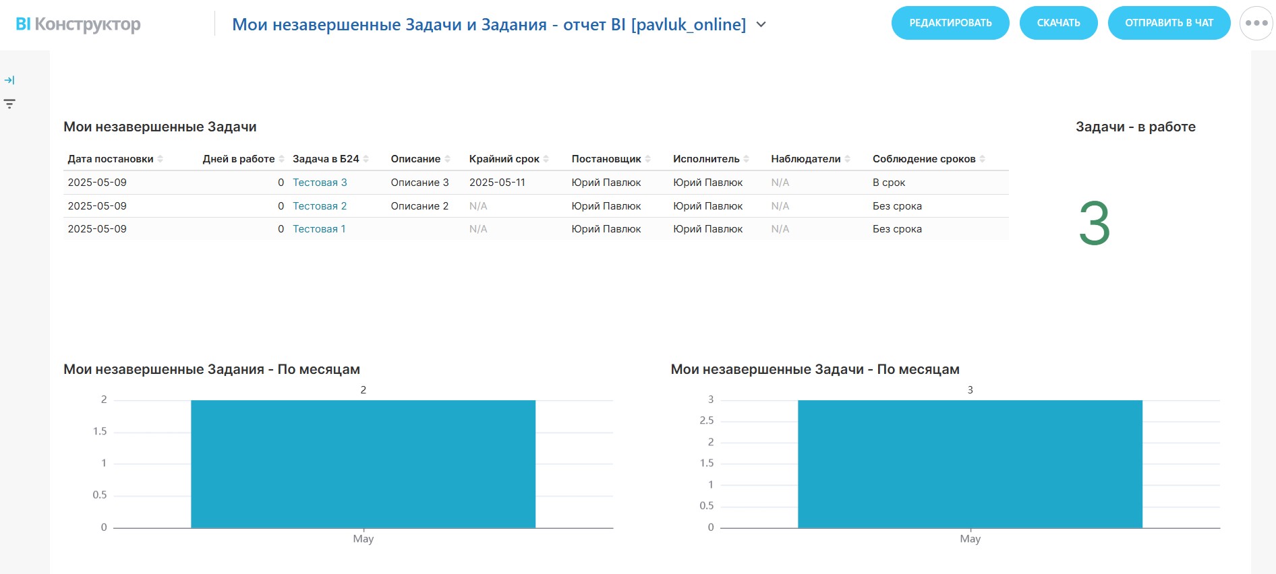Click the May bar in Задания chart
The height and width of the screenshot is (574, 1276).
(363, 464)
